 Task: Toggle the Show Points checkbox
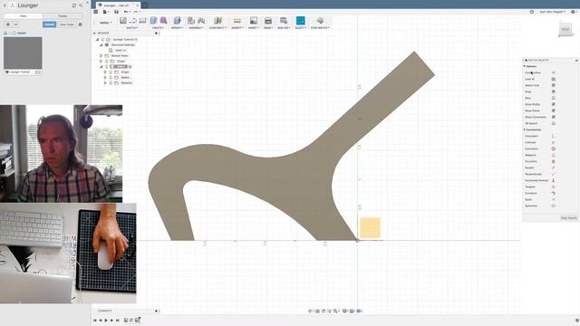click(554, 110)
